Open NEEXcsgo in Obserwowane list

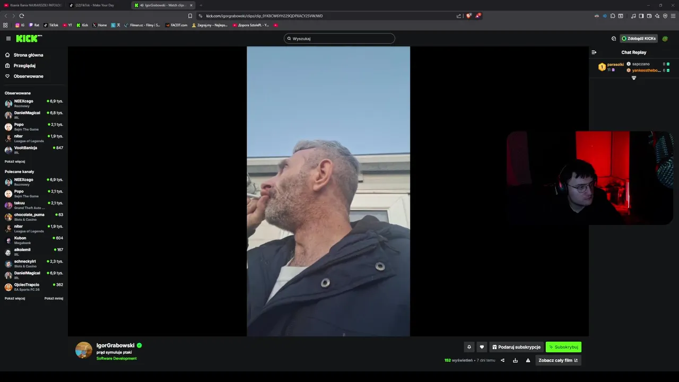(34, 103)
